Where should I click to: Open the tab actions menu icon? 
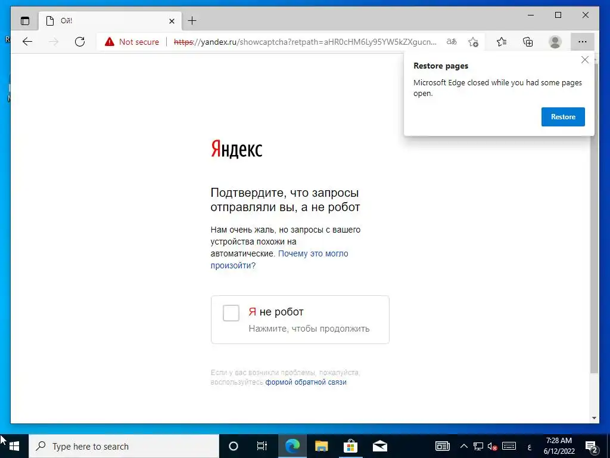[25, 21]
